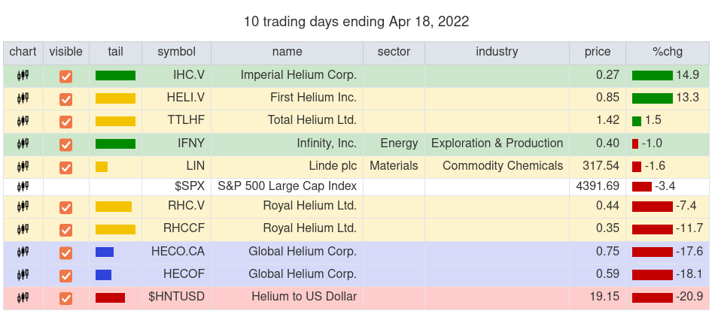
Task: Select the RHCCF symbol
Action: point(184,228)
